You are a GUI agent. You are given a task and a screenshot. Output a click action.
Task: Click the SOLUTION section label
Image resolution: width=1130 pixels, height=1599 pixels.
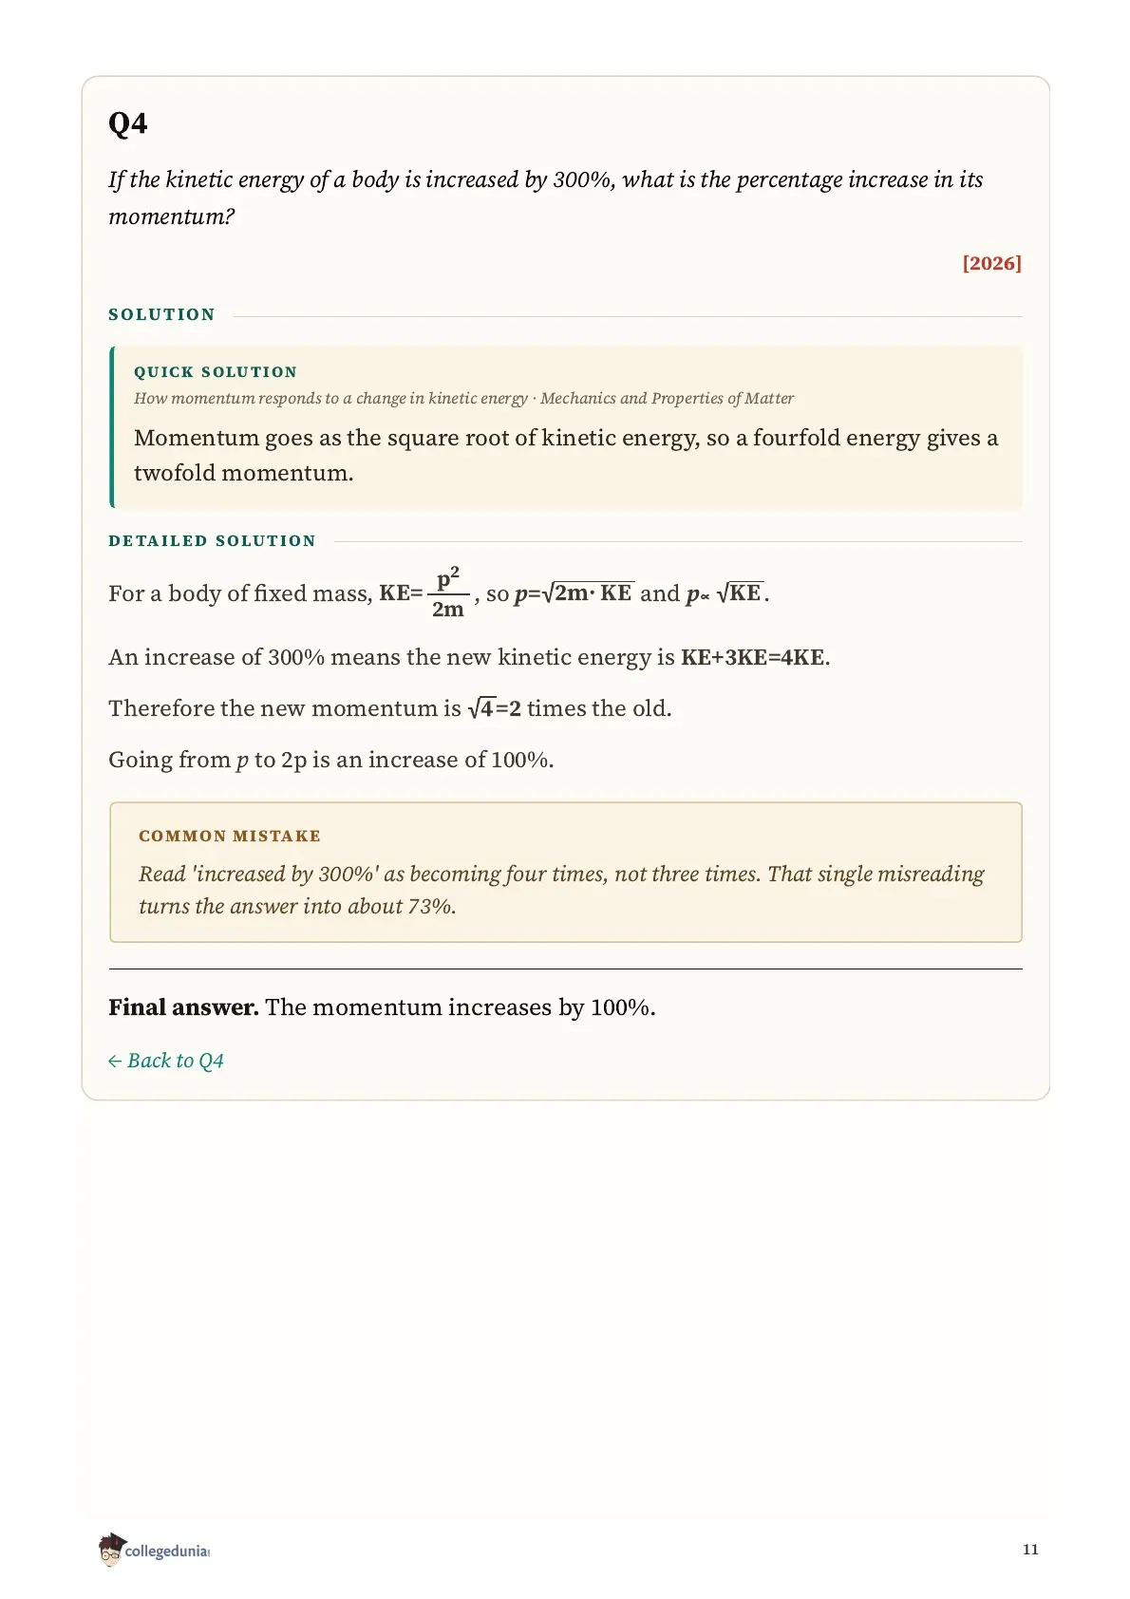pos(161,314)
